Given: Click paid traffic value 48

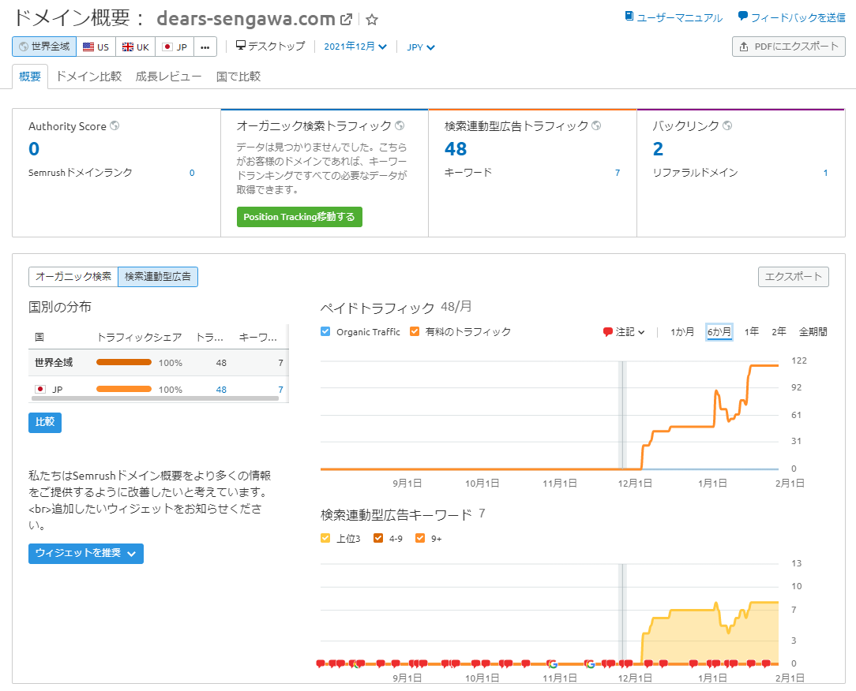Looking at the screenshot, I should click(x=456, y=149).
